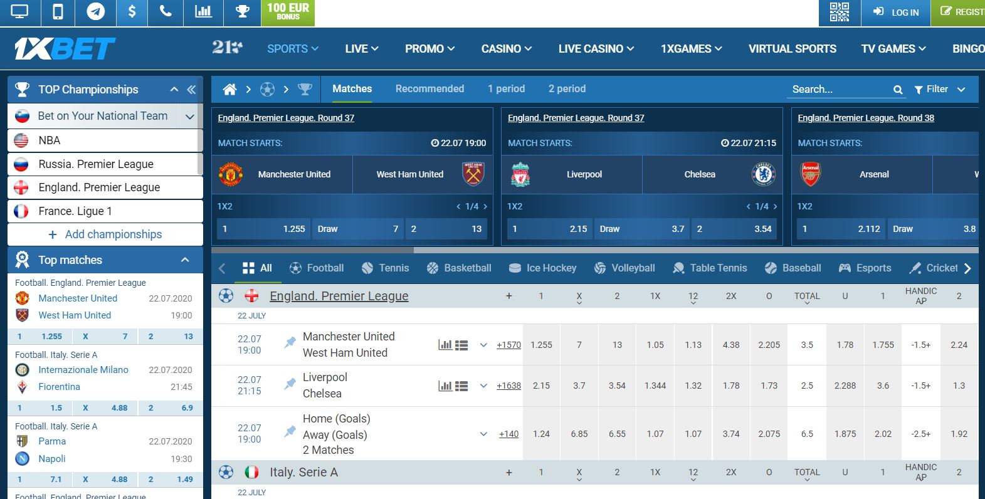
Task: Open the trophy results icon in top bar
Action: [x=242, y=12]
